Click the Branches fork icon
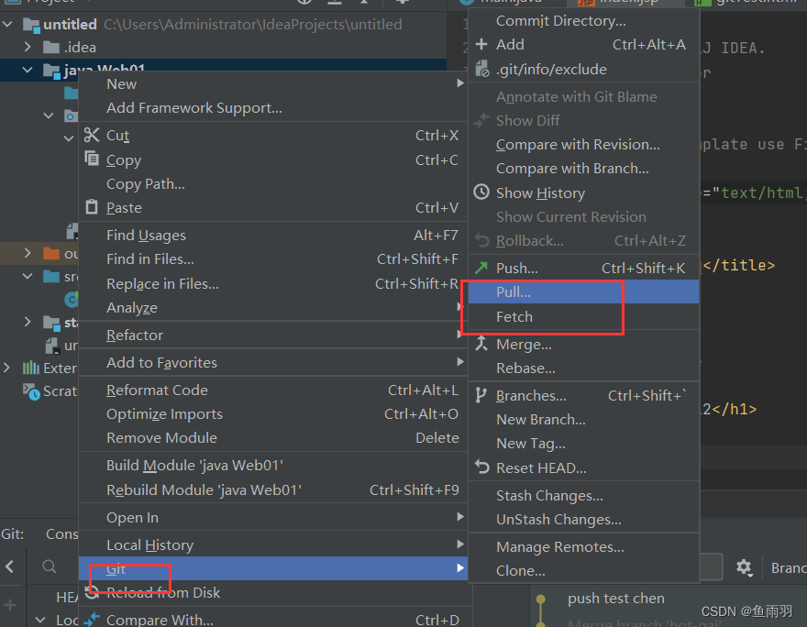Viewport: 807px width, 627px height. pyautogui.click(x=481, y=395)
